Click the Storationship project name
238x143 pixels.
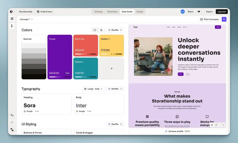click(26, 12)
